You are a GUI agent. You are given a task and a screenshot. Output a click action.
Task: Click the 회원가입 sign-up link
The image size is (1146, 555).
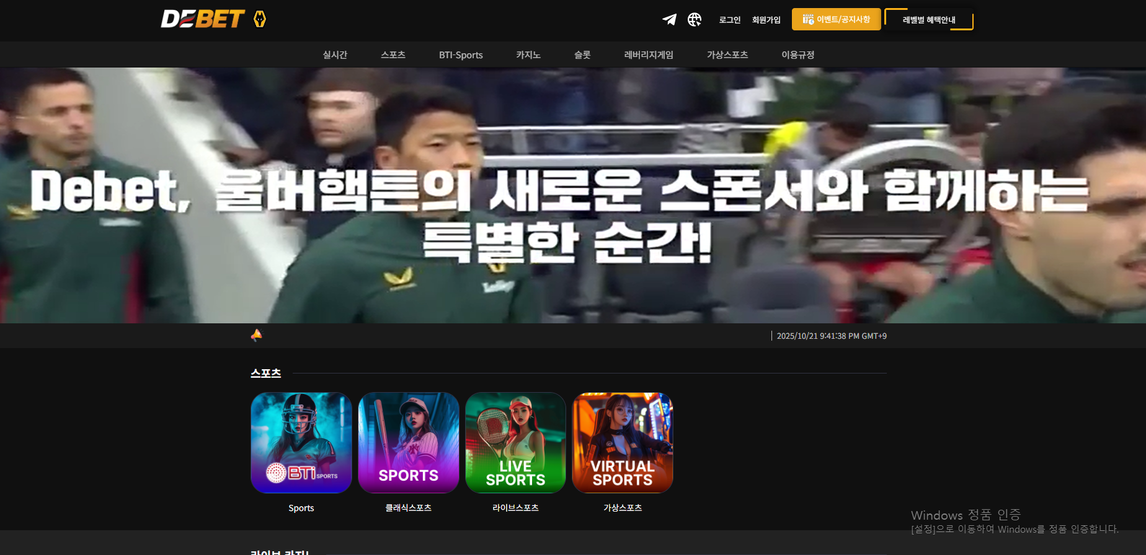(766, 20)
